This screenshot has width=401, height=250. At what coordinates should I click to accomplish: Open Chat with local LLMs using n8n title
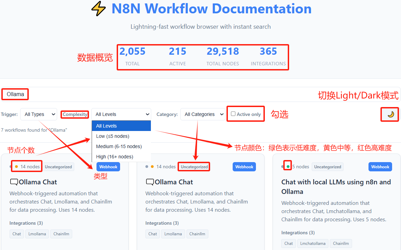336,187
